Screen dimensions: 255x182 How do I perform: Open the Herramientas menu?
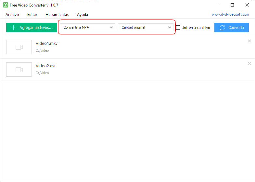(57, 15)
